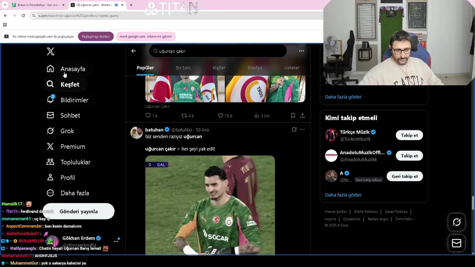Open more options on batuhan's post
The width and height of the screenshot is (475, 267).
tap(302, 129)
